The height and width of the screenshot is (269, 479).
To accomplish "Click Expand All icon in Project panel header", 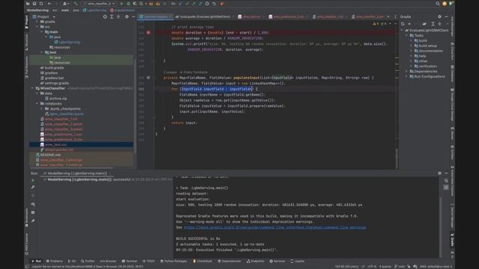I will [x=112, y=16].
